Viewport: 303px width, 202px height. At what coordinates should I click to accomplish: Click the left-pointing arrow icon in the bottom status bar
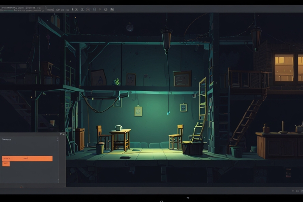coord(293,191)
